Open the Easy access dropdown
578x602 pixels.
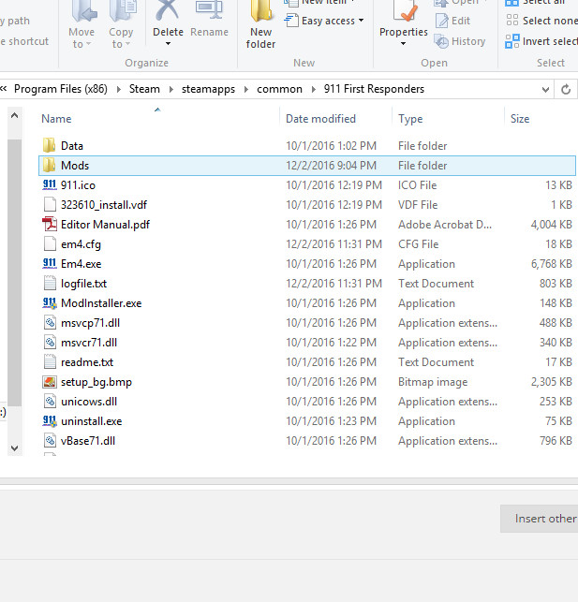coord(324,21)
